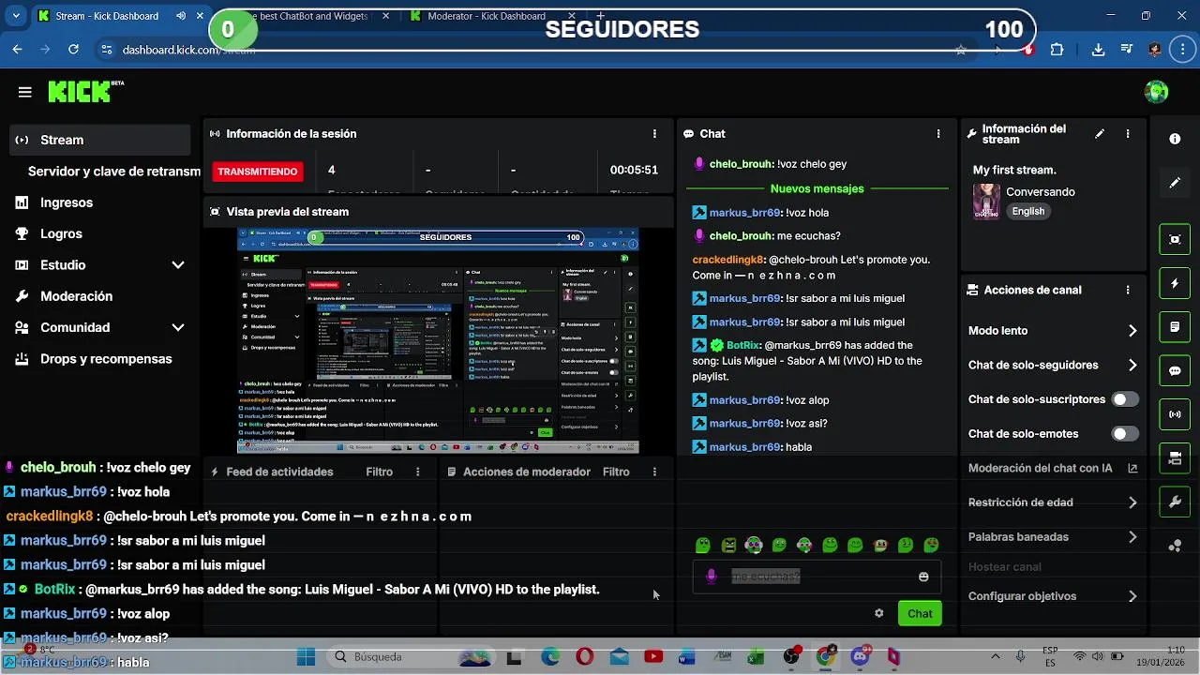Click the green Chat send button

tap(920, 613)
